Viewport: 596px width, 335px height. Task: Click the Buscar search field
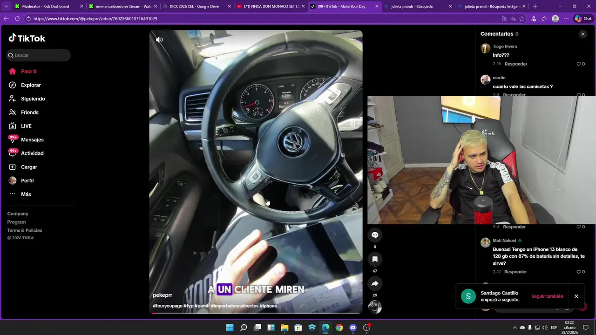[39, 55]
